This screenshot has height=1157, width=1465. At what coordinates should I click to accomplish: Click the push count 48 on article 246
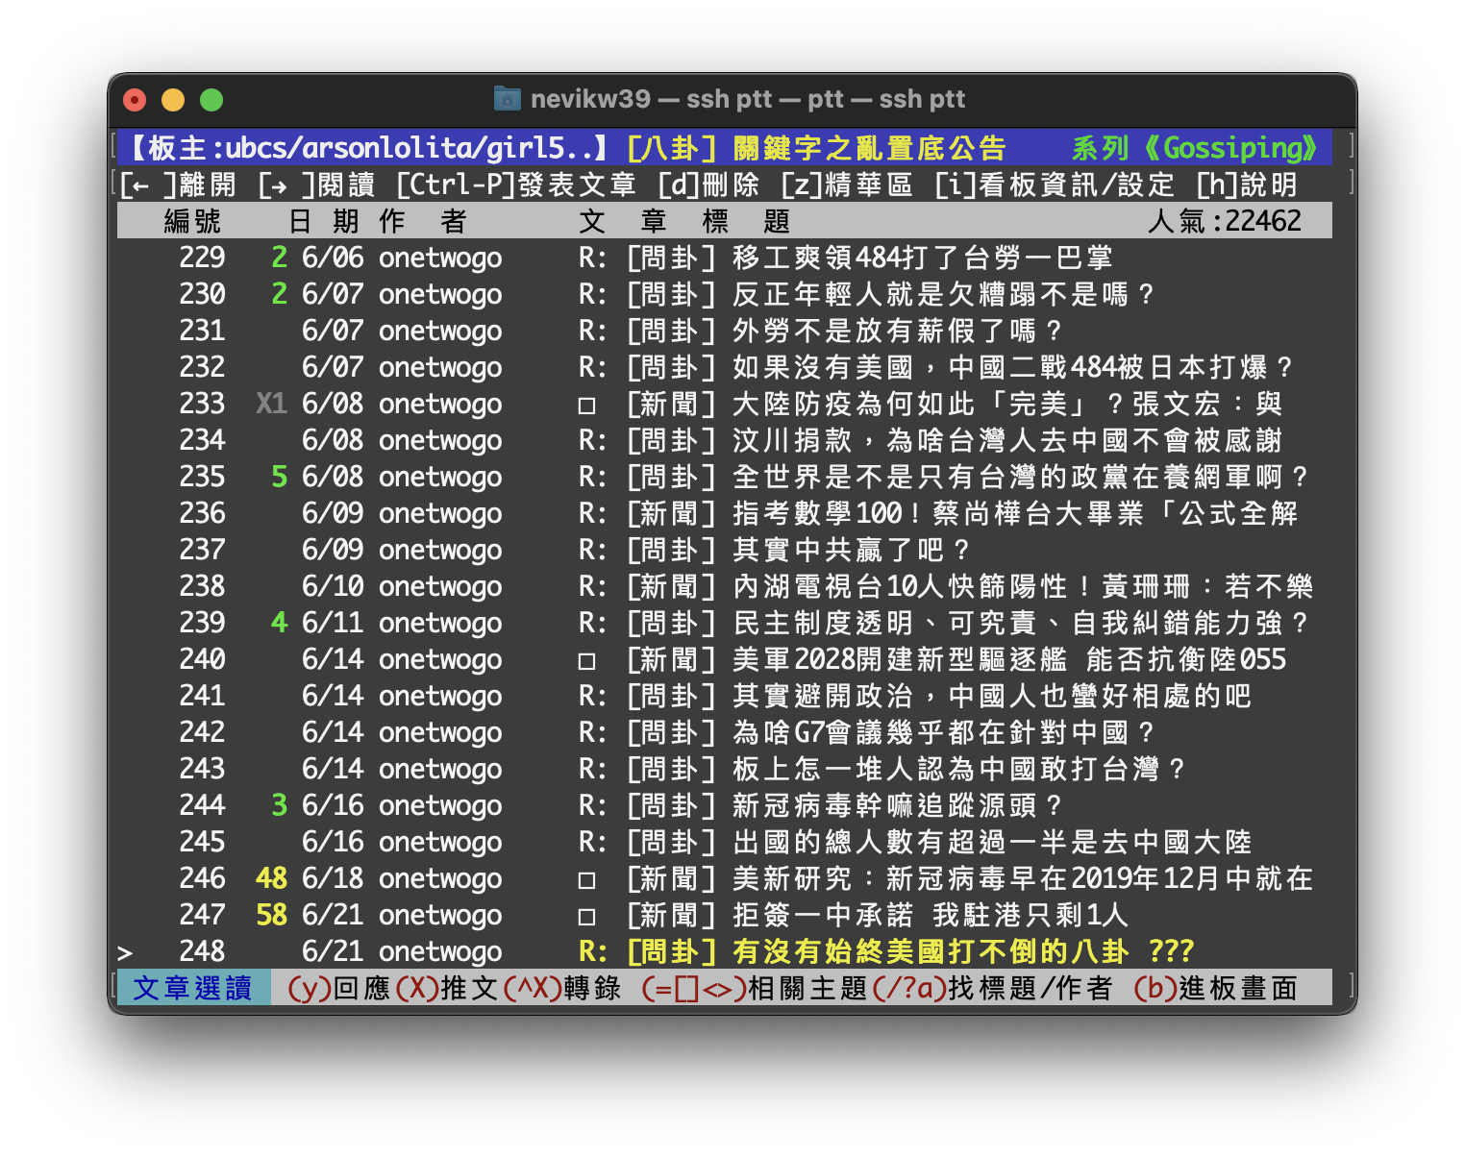pyautogui.click(x=271, y=878)
